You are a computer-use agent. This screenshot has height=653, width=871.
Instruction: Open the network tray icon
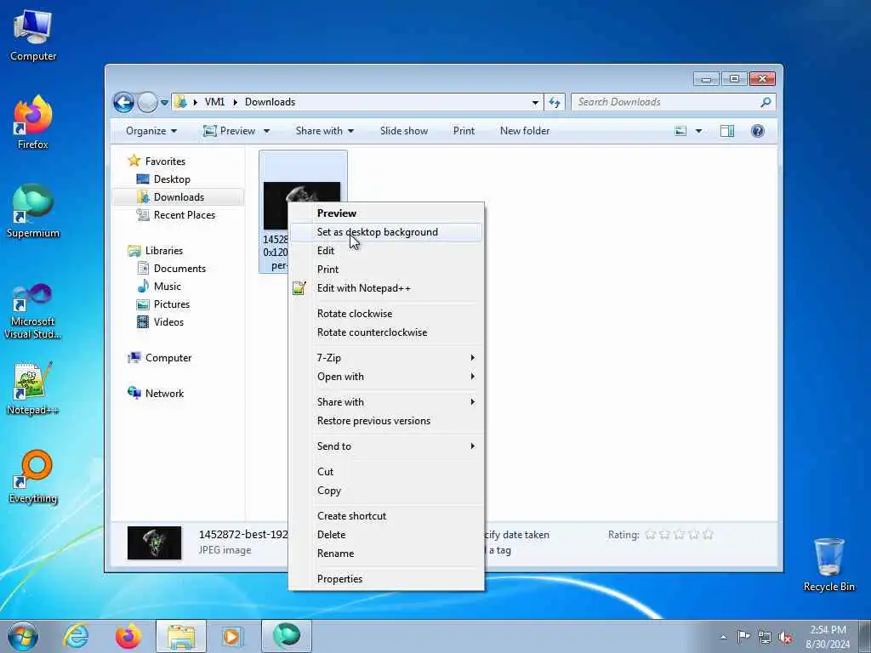tap(765, 637)
